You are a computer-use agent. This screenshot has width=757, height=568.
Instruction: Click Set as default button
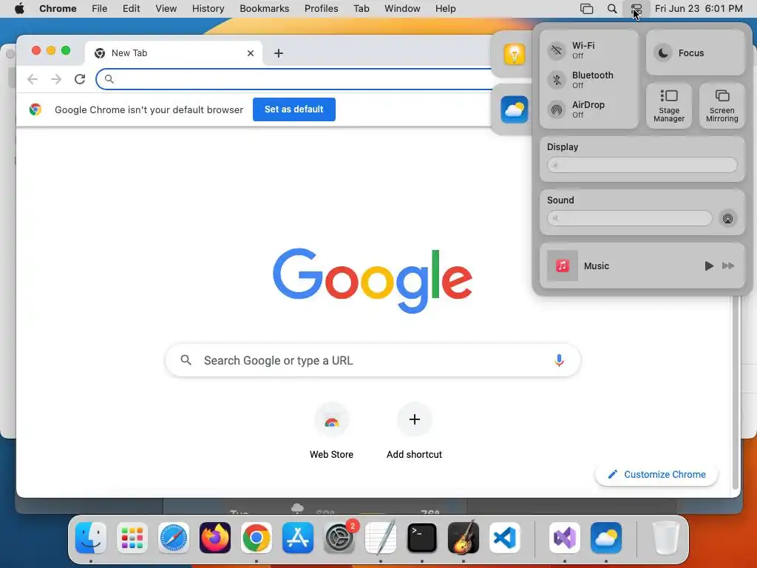[294, 109]
